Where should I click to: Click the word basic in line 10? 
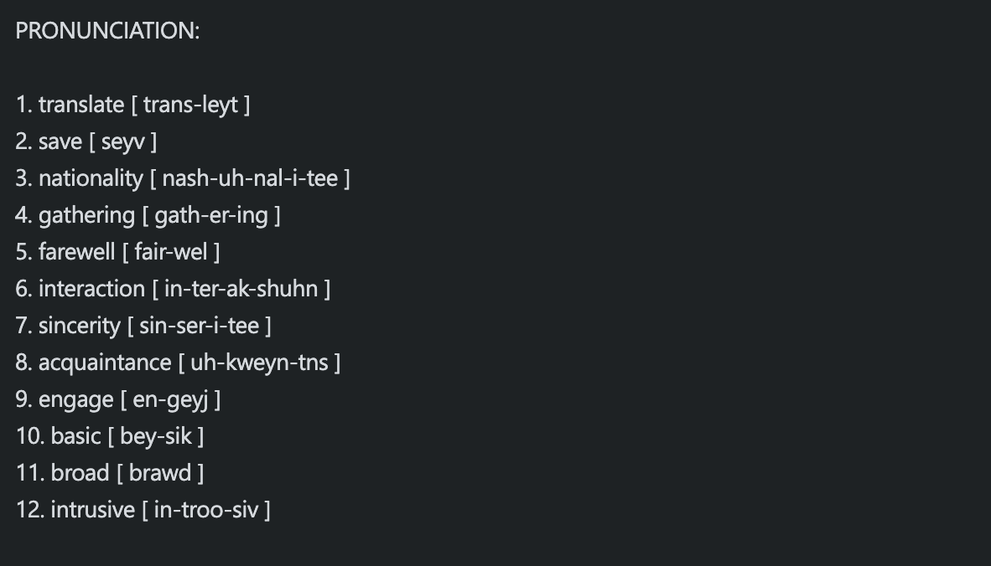tap(75, 436)
